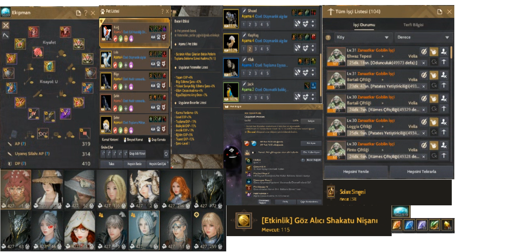Open the help icon in Pet Listesi header

pos(162,11)
